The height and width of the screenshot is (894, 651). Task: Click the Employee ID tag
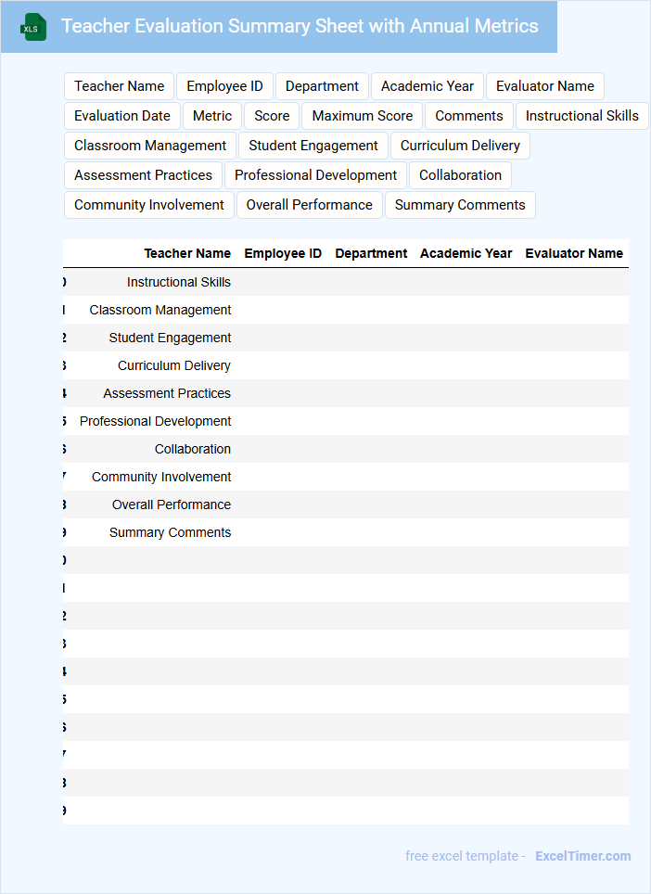(x=224, y=86)
